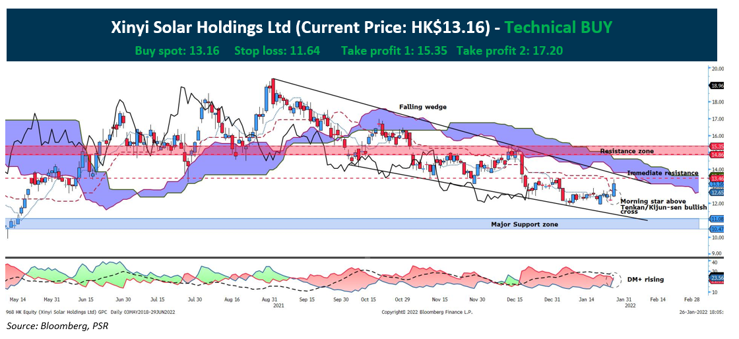Image resolution: width=739 pixels, height=339 pixels.
Task: Click the 'Jan 31' date label
Action: (x=626, y=299)
